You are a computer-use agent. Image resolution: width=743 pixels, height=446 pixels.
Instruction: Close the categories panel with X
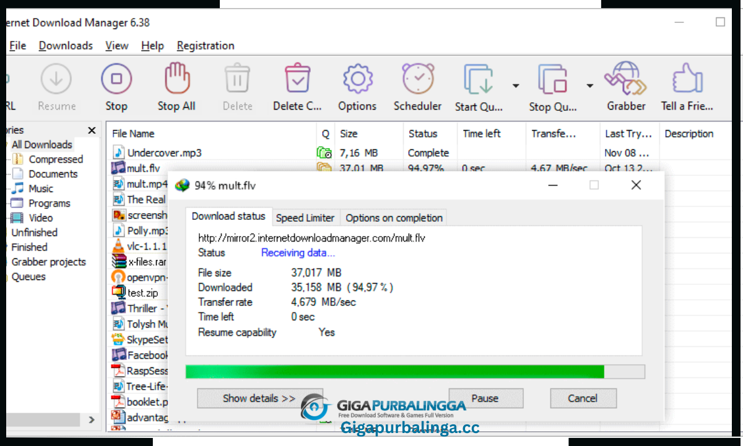coord(92,131)
